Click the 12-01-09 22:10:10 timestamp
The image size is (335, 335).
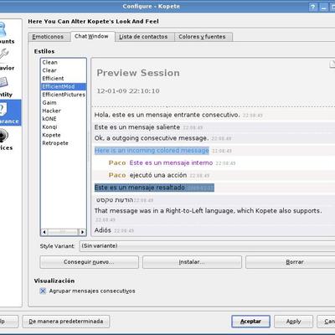pos(128,91)
